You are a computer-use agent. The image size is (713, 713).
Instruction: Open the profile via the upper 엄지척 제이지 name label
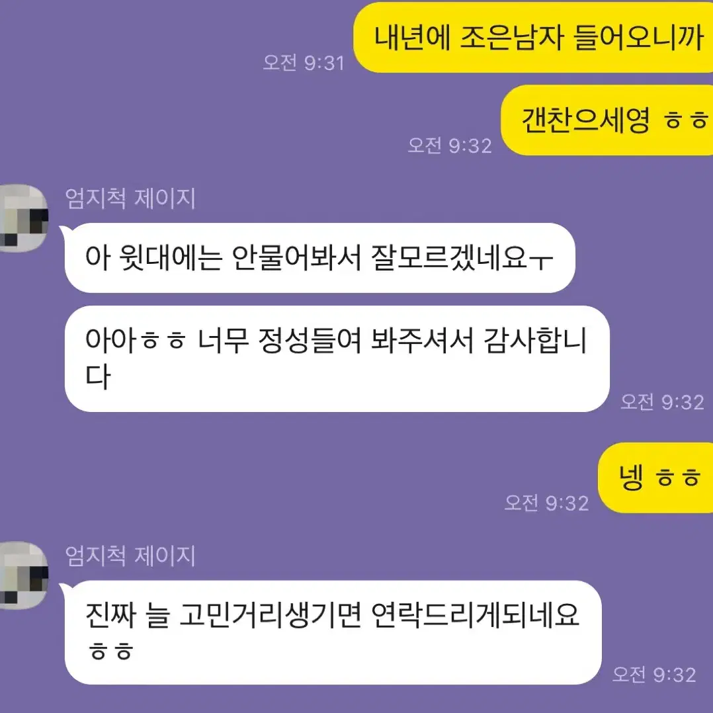(x=130, y=198)
